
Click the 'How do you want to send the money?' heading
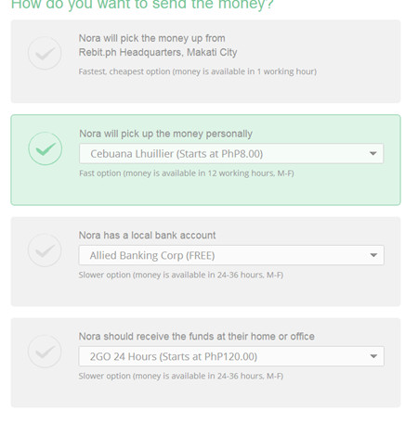[142, 5]
